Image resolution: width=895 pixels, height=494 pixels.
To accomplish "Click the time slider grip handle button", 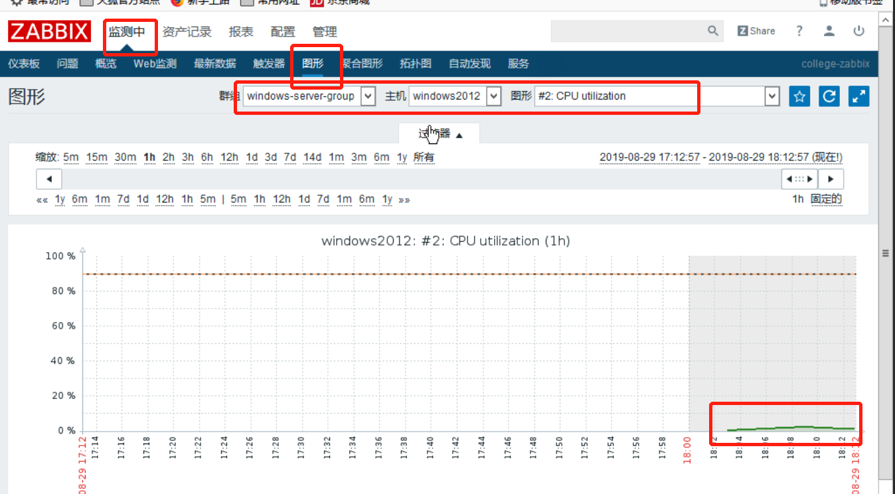I will tap(799, 179).
